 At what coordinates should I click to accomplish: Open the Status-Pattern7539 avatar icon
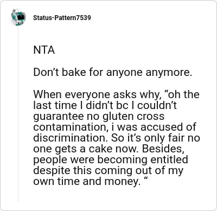(18, 17)
